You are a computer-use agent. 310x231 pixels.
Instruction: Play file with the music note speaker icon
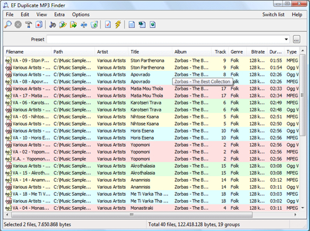tap(53, 25)
